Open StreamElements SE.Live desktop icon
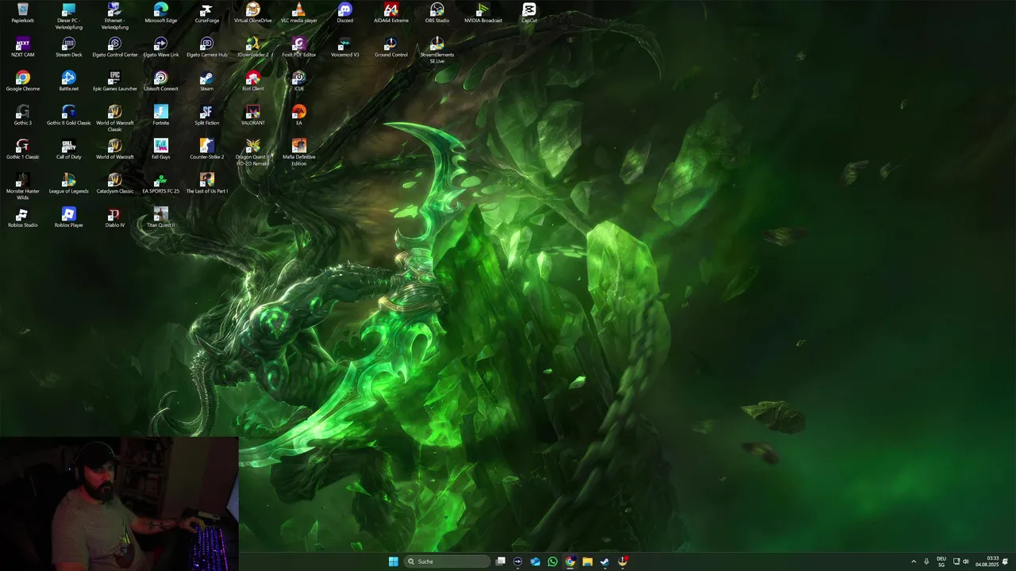The height and width of the screenshot is (571, 1016). (x=437, y=50)
